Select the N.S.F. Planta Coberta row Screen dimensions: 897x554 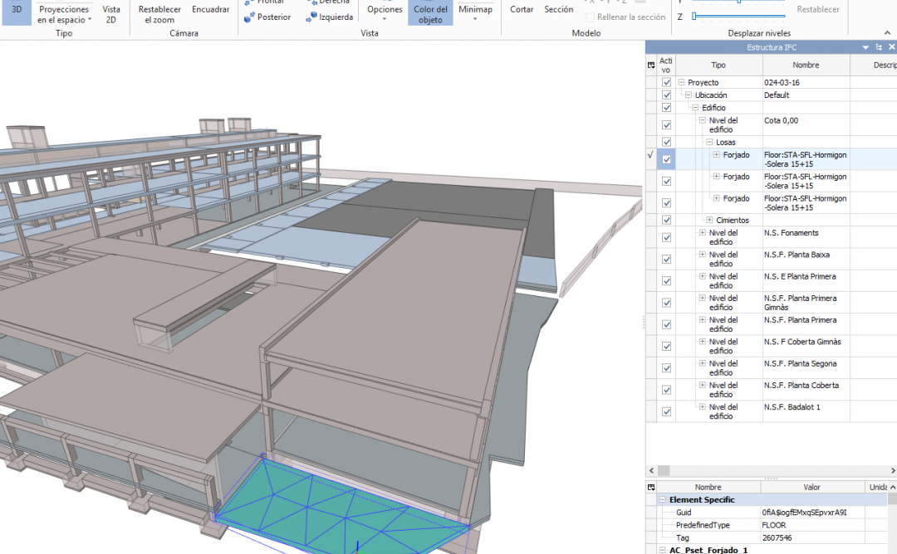pyautogui.click(x=771, y=390)
